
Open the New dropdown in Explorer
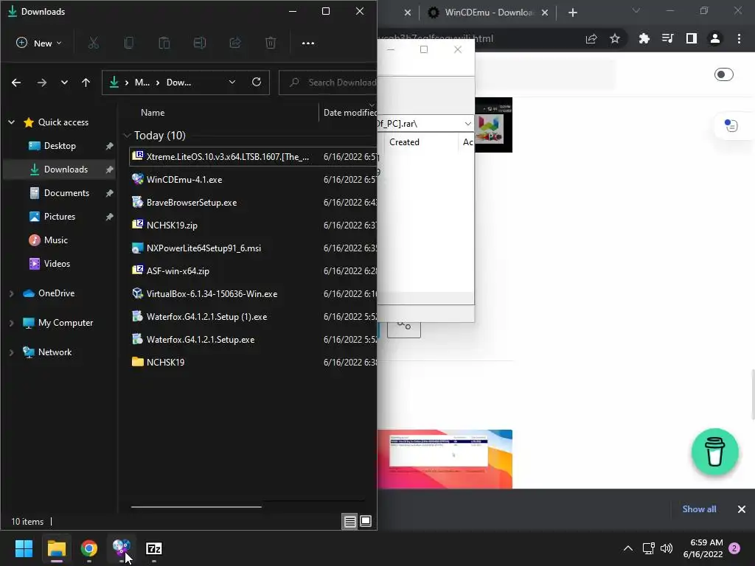pos(38,43)
